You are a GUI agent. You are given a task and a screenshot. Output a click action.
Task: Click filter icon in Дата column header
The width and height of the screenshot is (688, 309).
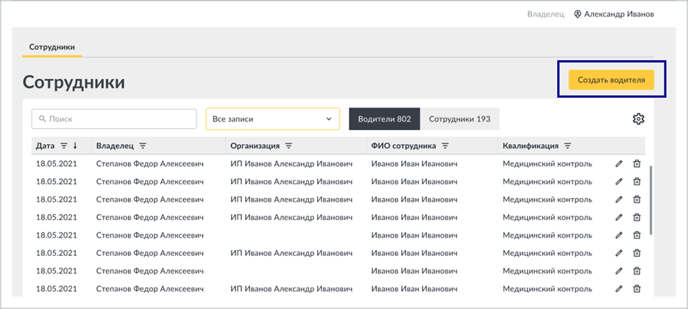tap(63, 146)
